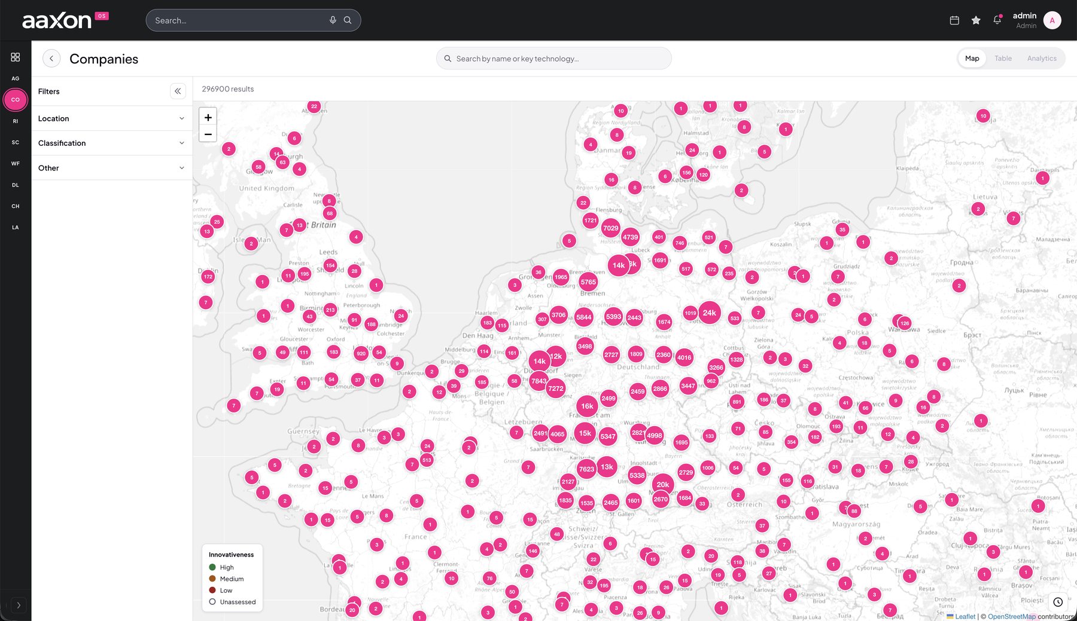Expand the sidebar with bottom arrow
Viewport: 1077px width, 621px height.
point(19,605)
